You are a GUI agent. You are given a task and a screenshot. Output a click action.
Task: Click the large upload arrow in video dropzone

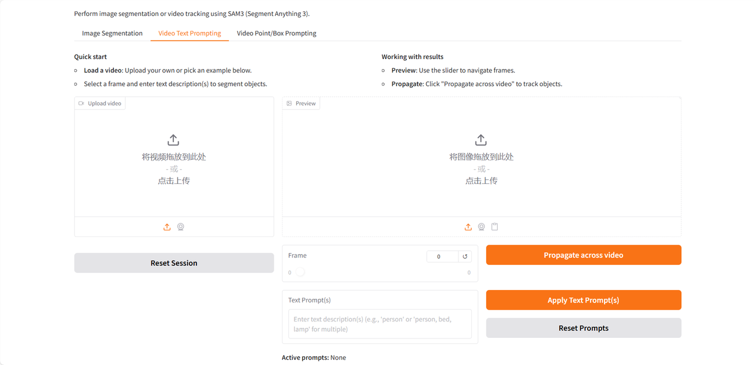click(x=173, y=140)
